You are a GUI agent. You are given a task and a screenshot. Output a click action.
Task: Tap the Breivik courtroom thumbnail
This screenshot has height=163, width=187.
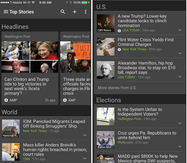point(11,152)
